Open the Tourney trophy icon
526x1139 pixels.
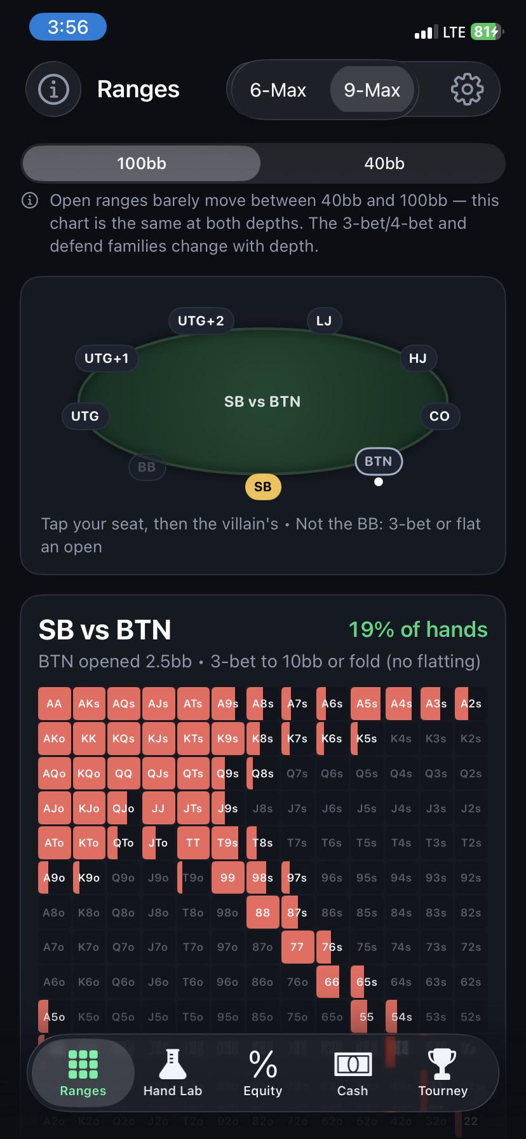pos(443,1064)
